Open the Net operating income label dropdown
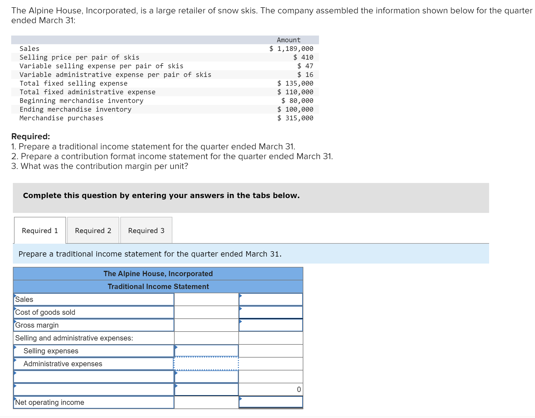 tap(15, 402)
